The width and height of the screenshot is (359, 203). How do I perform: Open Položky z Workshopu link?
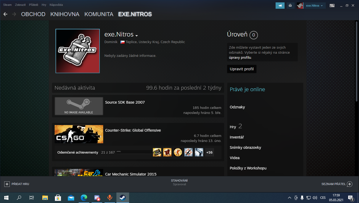point(248,168)
